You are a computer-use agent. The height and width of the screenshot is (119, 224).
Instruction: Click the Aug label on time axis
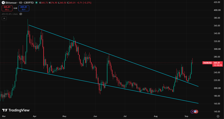(156, 116)
